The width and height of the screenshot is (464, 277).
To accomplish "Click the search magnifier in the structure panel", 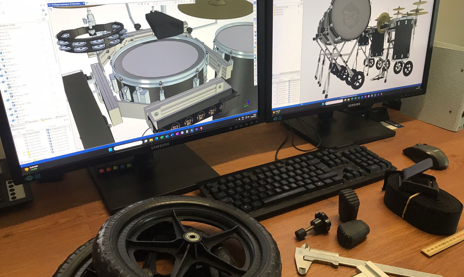I will (46, 15).
